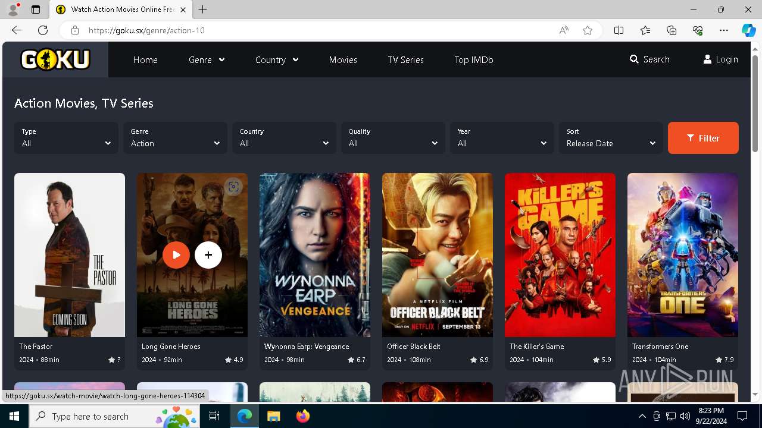This screenshot has height=428, width=762.
Task: Open Officer Black Belt poster
Action: pyautogui.click(x=438, y=255)
